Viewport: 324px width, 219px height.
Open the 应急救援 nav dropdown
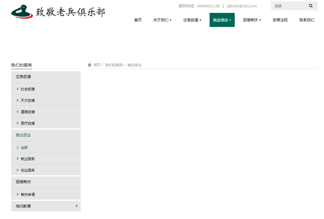point(192,20)
